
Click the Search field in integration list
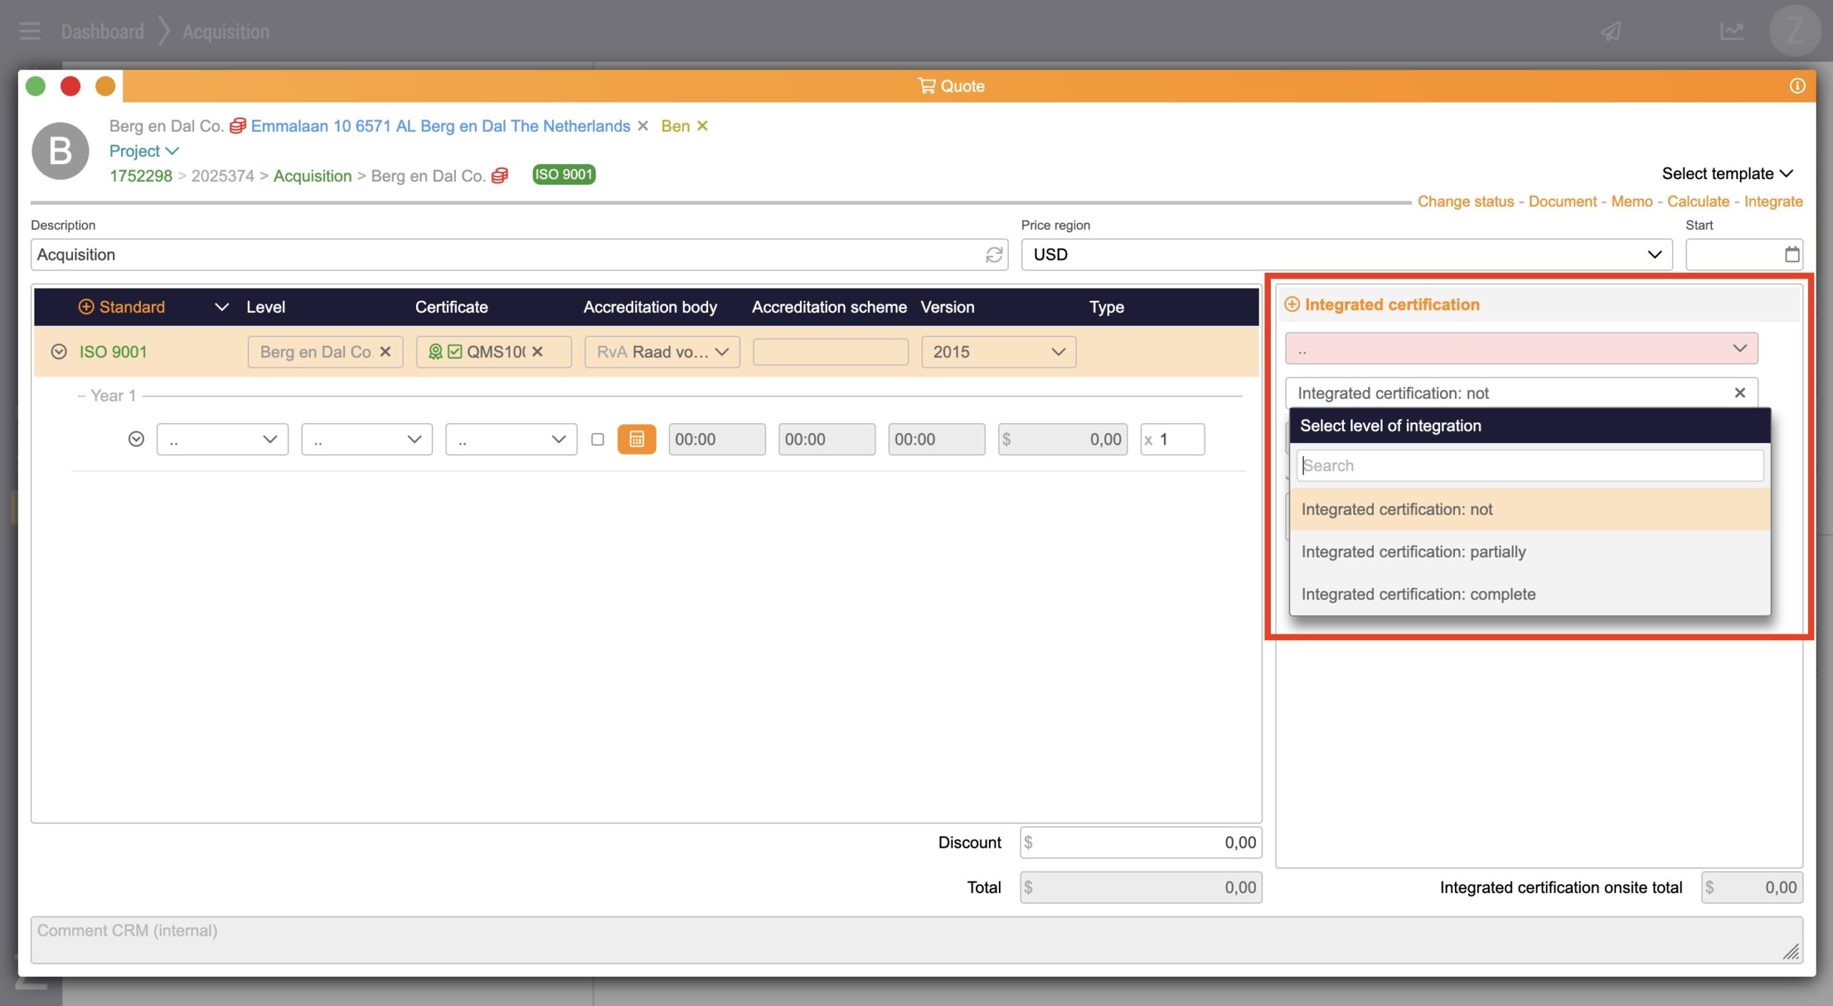coord(1529,465)
